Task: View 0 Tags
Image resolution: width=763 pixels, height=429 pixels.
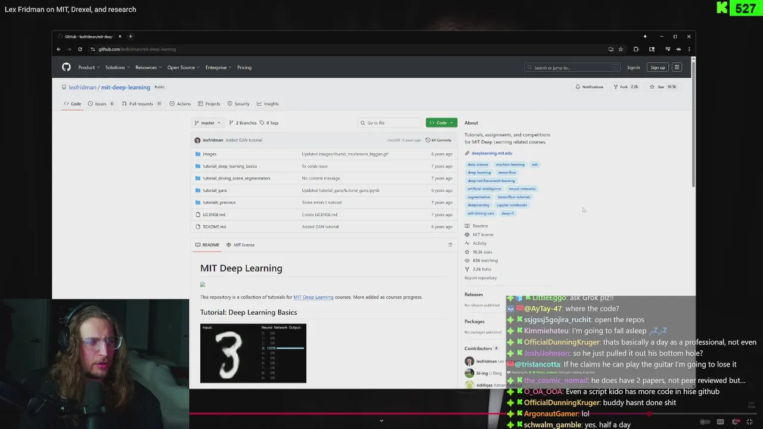Action: 269,123
